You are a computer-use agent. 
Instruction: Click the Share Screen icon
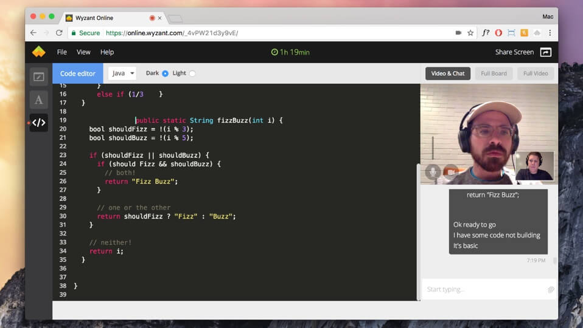point(545,52)
